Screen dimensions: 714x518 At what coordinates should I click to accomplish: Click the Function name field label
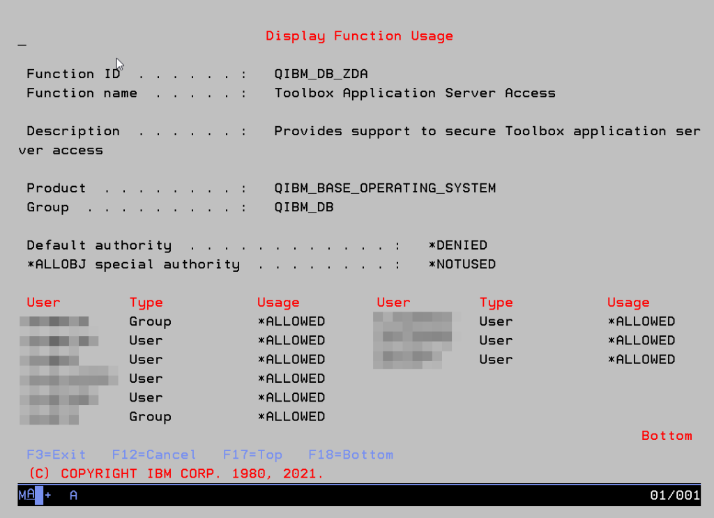click(x=82, y=93)
